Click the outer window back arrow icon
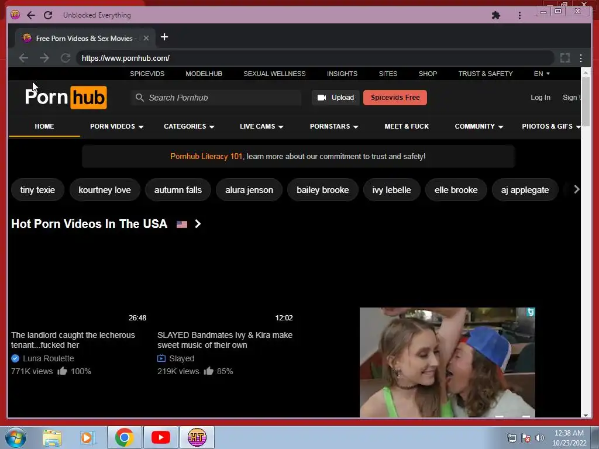 [x=31, y=15]
